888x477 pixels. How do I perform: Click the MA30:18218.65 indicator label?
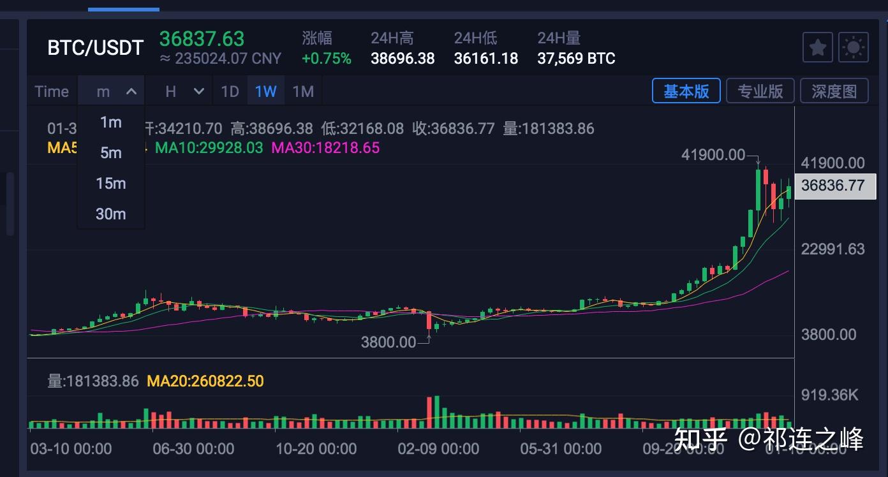pyautogui.click(x=325, y=148)
